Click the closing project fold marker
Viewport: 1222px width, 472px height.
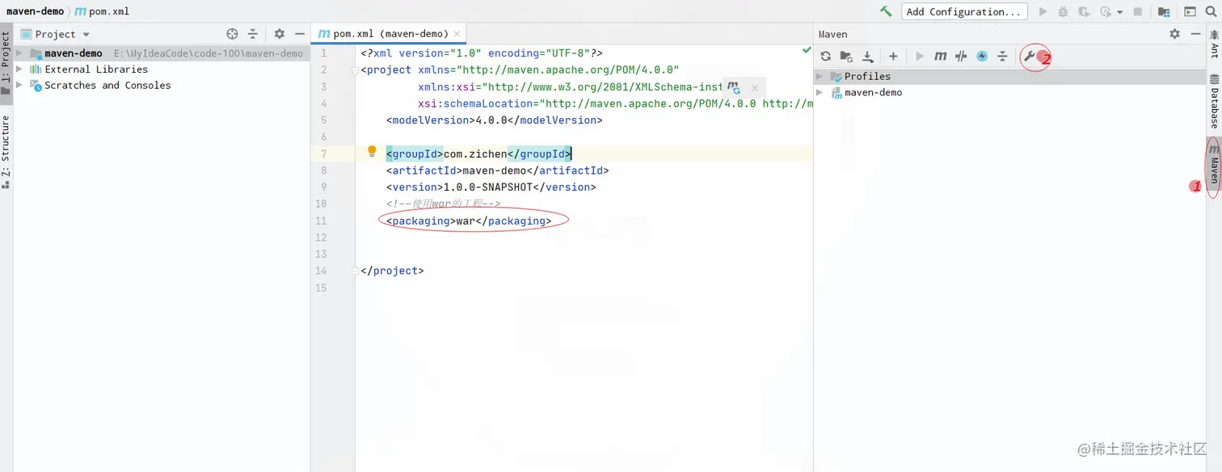click(x=354, y=271)
